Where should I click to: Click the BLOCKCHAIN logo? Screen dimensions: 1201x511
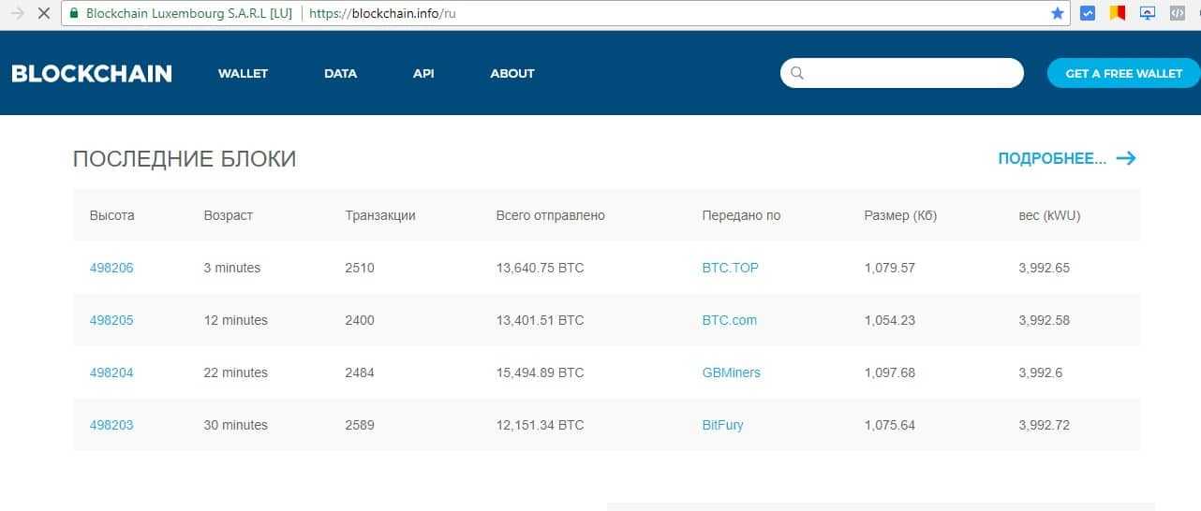(x=92, y=74)
